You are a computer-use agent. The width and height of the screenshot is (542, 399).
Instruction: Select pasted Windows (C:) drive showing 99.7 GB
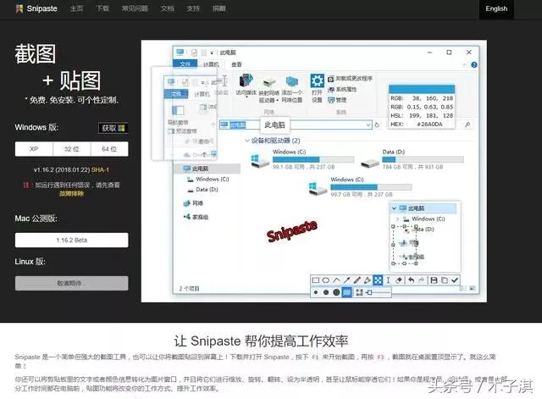pos(360,187)
